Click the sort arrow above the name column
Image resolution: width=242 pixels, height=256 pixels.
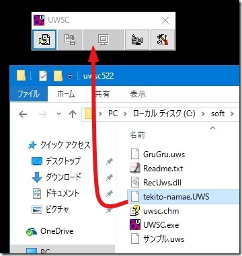click(x=213, y=128)
